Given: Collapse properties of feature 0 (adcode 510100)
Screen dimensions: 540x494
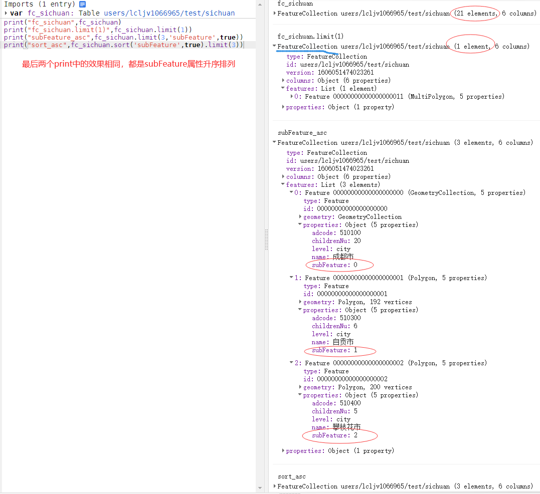Looking at the screenshot, I should coord(300,224).
